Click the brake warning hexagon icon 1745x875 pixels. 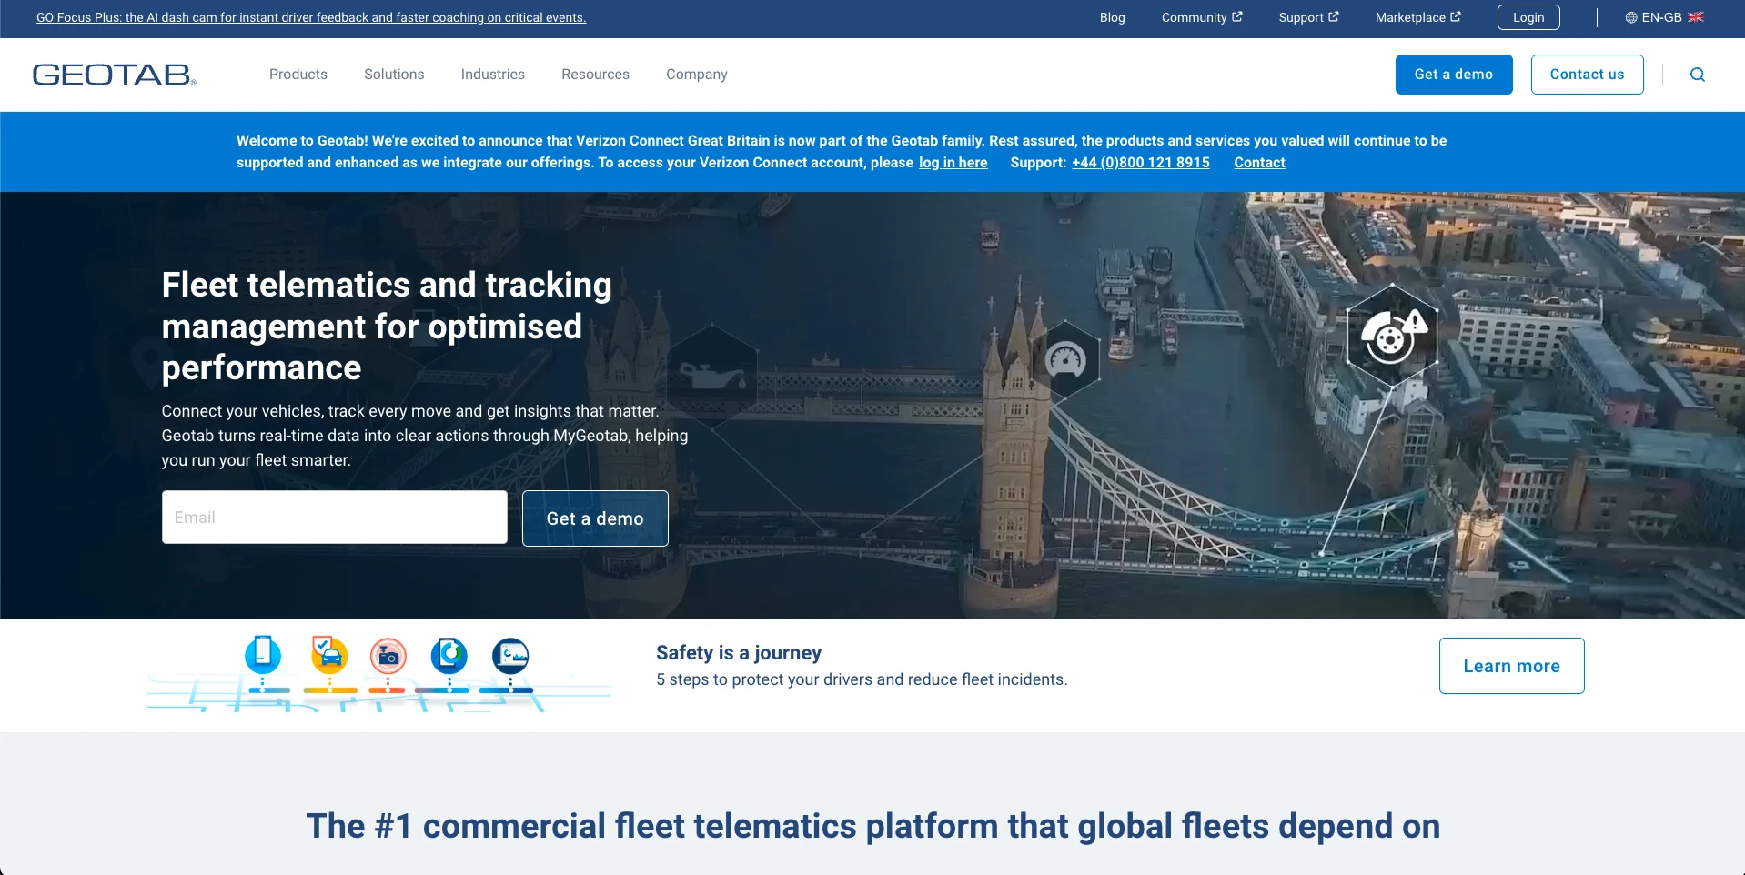pyautogui.click(x=1392, y=337)
